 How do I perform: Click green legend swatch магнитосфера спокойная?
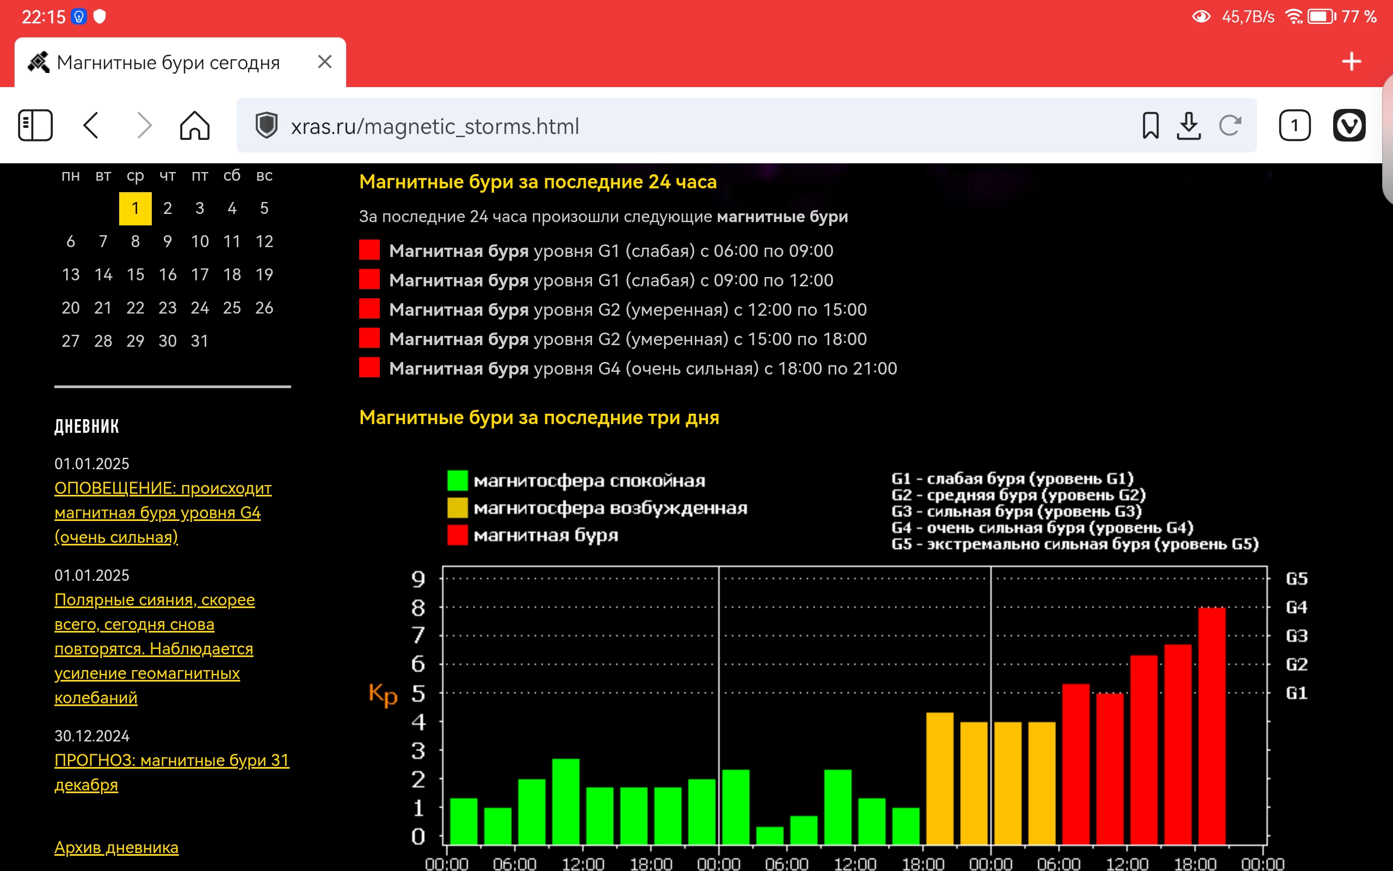tap(458, 481)
